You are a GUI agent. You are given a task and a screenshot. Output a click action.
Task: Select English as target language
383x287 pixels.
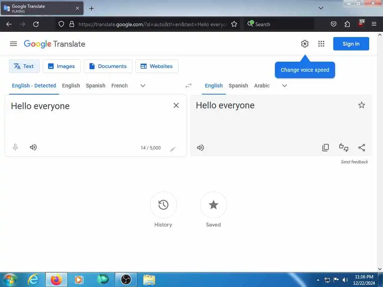(x=214, y=86)
